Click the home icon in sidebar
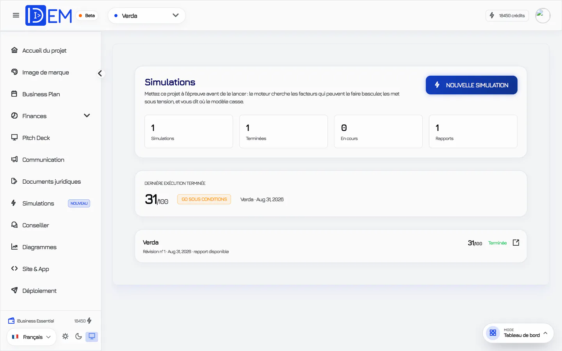Screen dimensions: 562x351 pos(14,50)
